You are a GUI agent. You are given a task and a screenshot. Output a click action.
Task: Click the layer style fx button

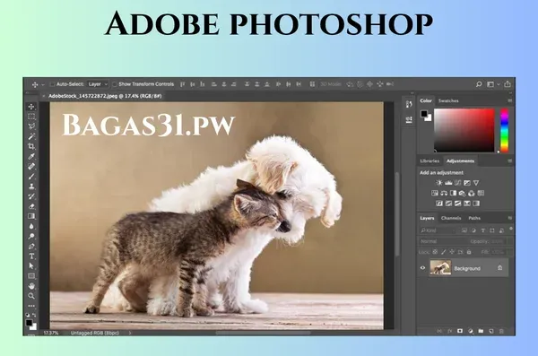click(x=449, y=331)
